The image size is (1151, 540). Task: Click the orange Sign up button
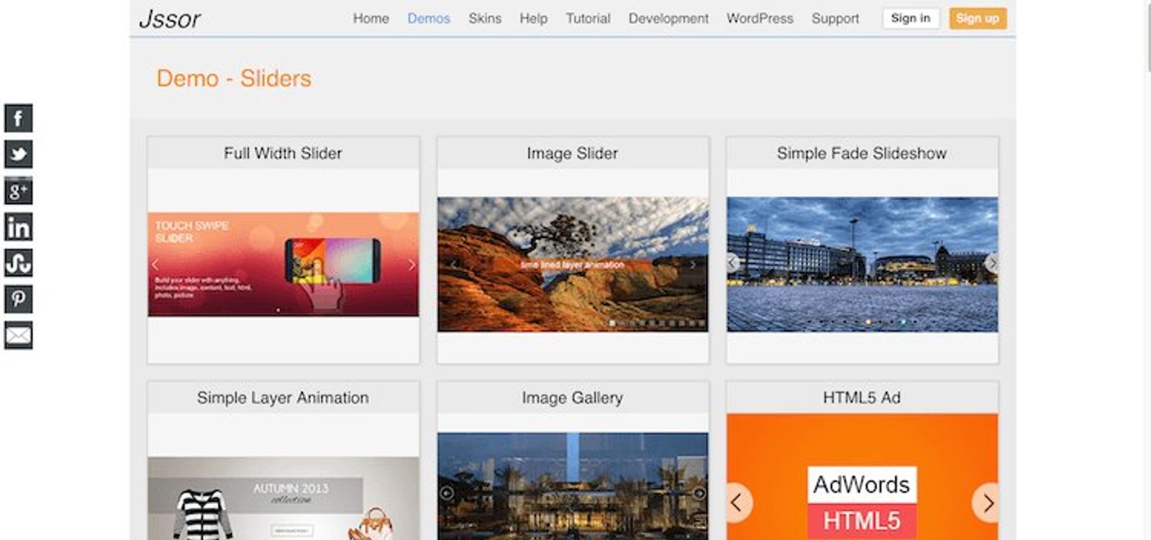tap(978, 18)
